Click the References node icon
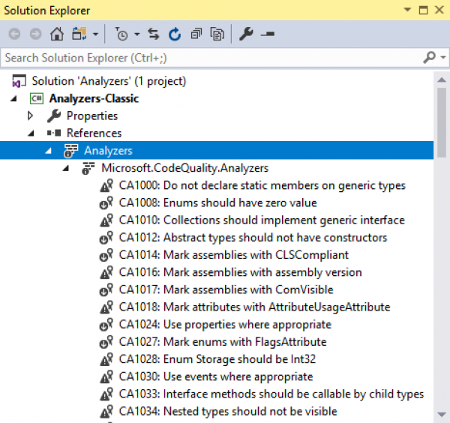This screenshot has height=423, width=450. pos(54,133)
